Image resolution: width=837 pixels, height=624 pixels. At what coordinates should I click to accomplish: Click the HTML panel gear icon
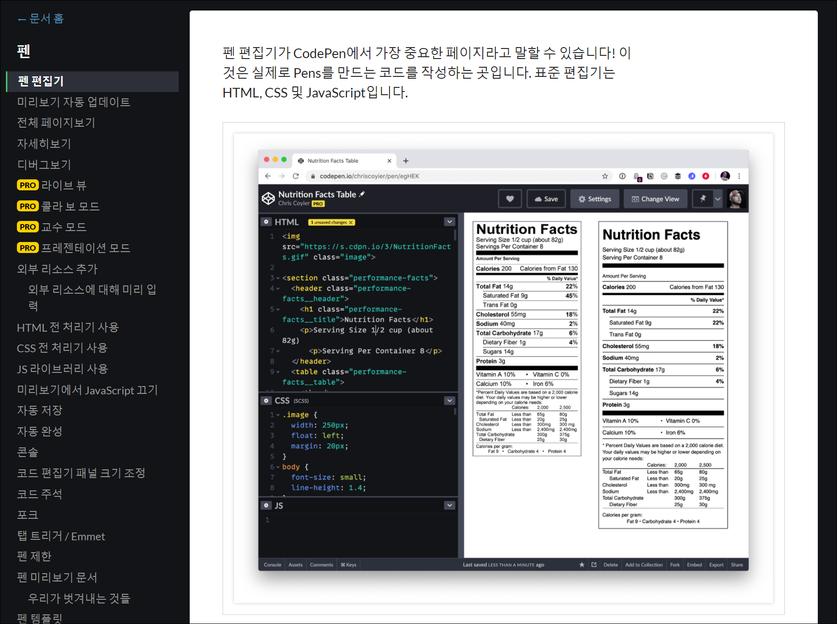tap(266, 222)
